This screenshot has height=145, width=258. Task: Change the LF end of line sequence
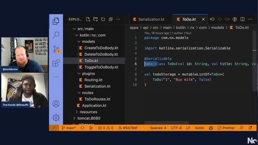(188, 128)
